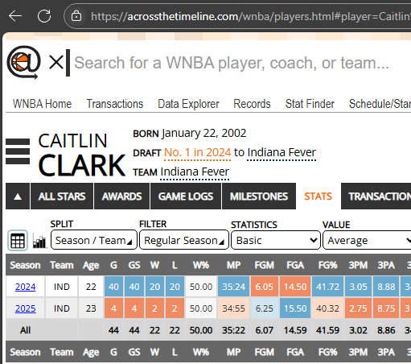The image size is (411, 364).
Task: Click the 14.50 FGA cell
Action: (295, 287)
